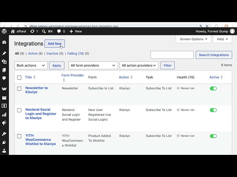Open Users icon in sidebar

pyautogui.click(x=4, y=151)
